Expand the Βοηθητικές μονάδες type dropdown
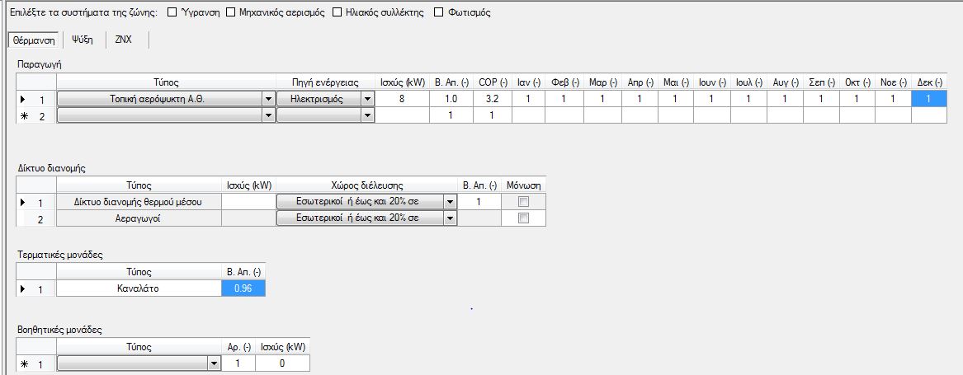963x375 pixels. tap(215, 363)
